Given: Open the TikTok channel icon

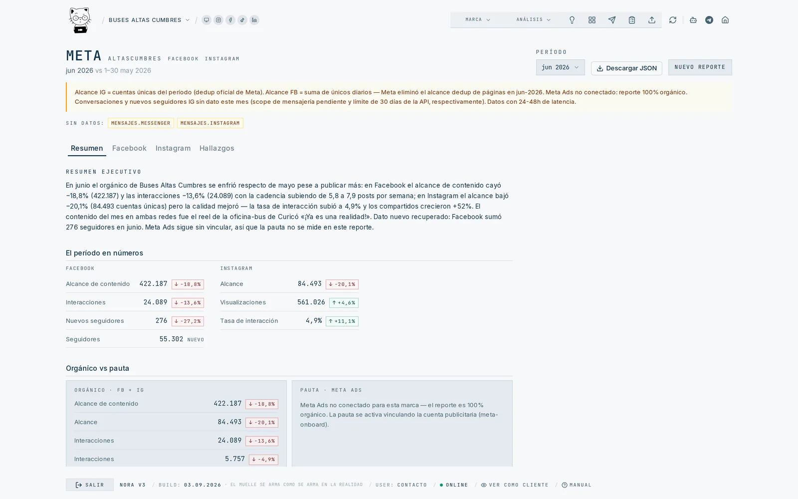Looking at the screenshot, I should click(x=242, y=20).
